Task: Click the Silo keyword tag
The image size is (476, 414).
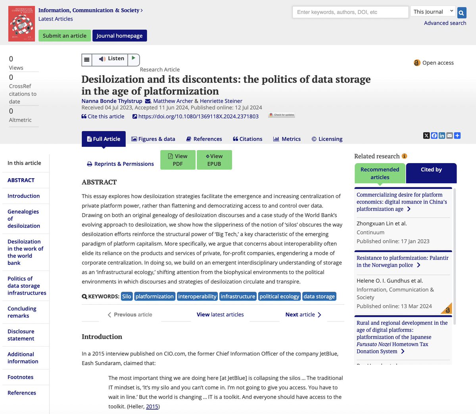Action: click(x=127, y=296)
